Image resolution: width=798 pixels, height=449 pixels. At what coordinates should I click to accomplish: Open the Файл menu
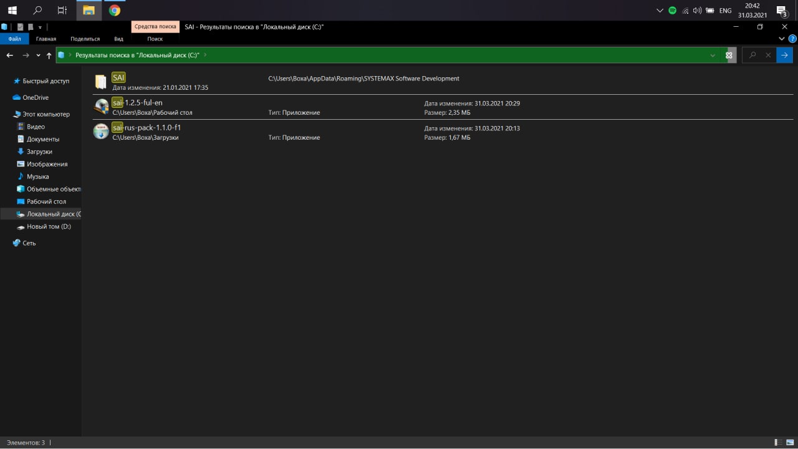click(14, 39)
